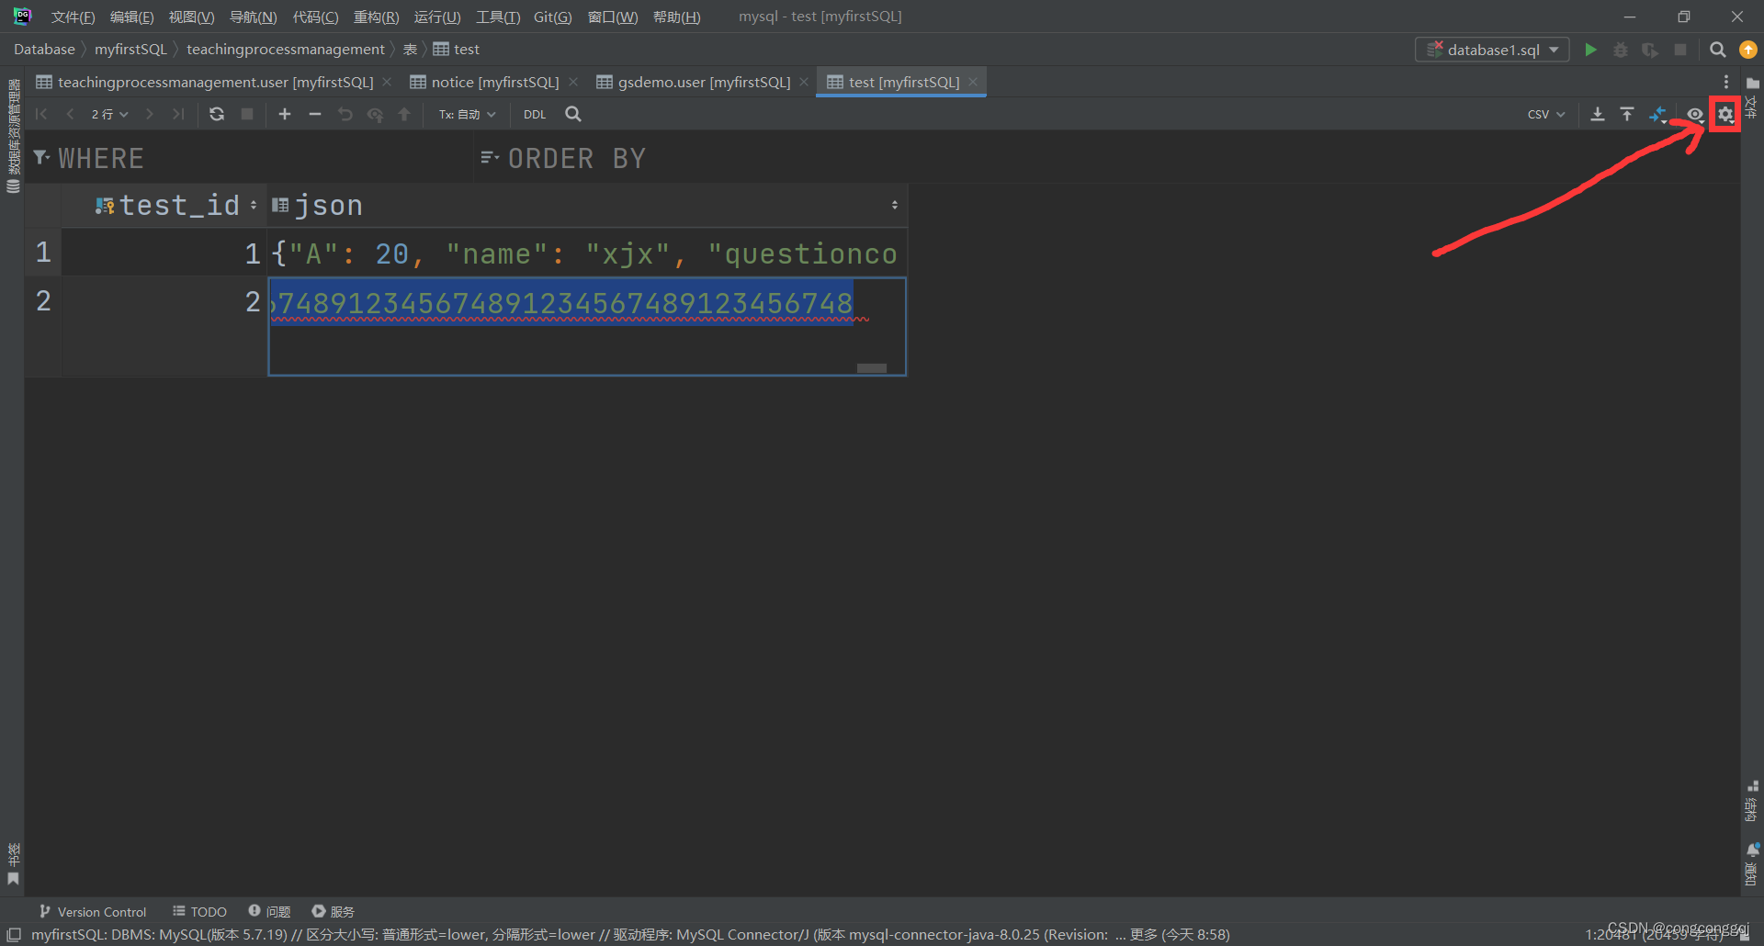Import data from file icon

point(1627,114)
